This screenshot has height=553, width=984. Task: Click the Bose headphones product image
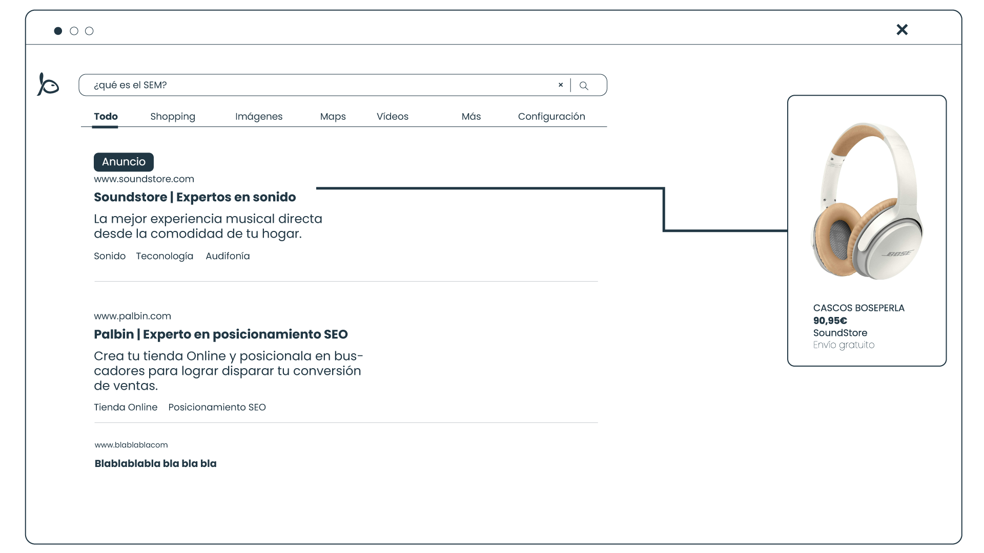point(867,201)
